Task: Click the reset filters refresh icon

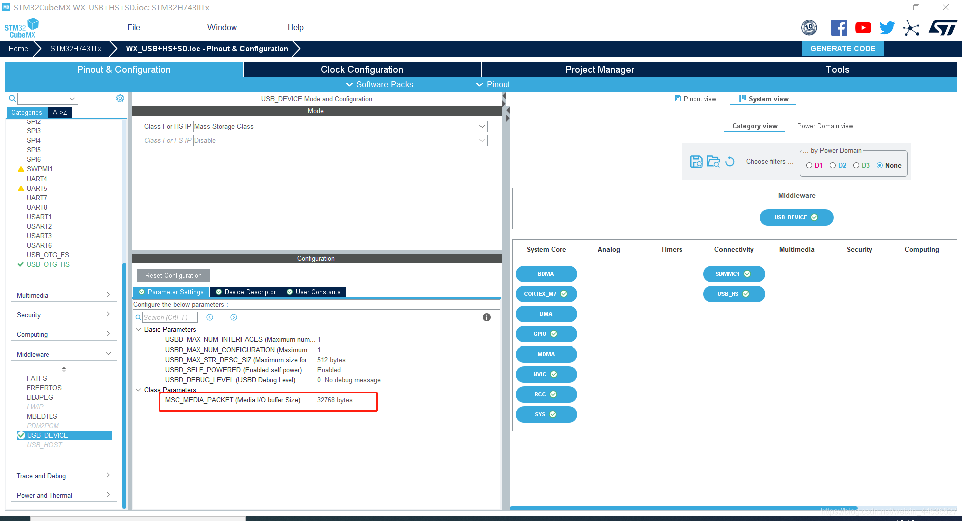Action: (730, 161)
